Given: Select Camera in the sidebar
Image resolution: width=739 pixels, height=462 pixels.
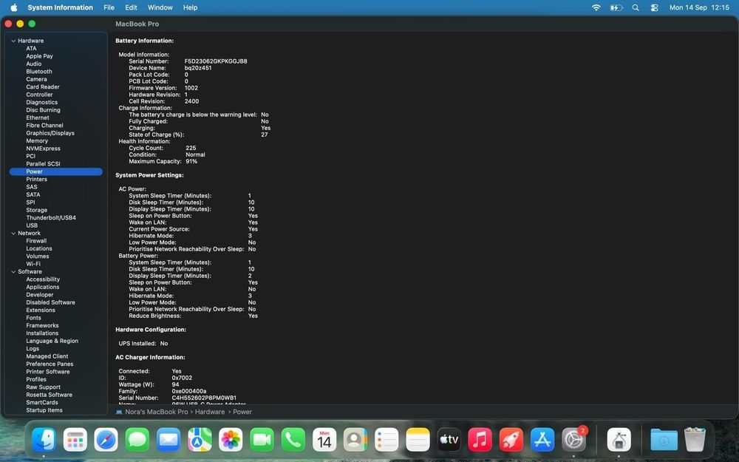Looking at the screenshot, I should 36,79.
